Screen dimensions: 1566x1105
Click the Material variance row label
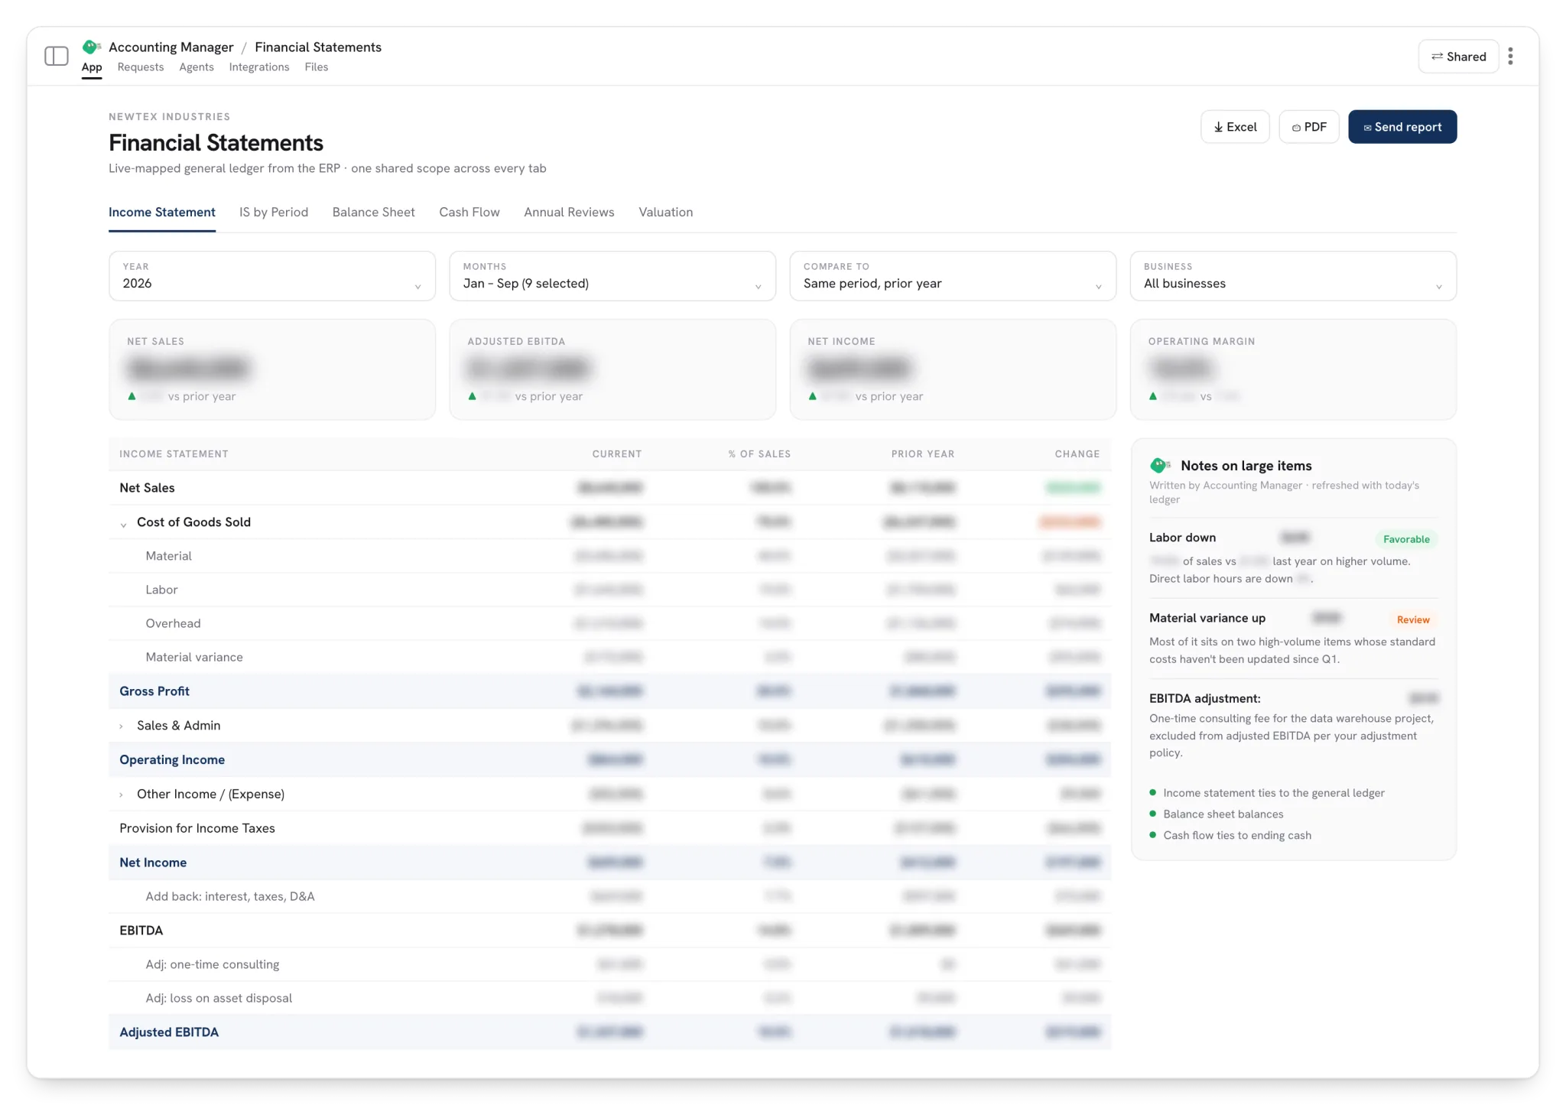(x=194, y=658)
